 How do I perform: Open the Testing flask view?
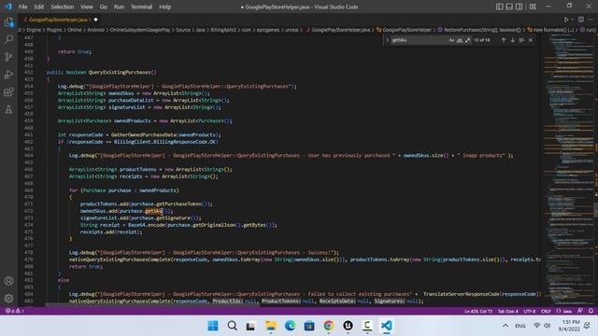(8, 110)
